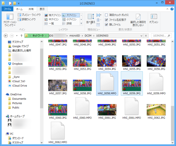176x146 pixels.
Task: Click the Back navigation arrow
Action: pyautogui.click(x=6, y=36)
